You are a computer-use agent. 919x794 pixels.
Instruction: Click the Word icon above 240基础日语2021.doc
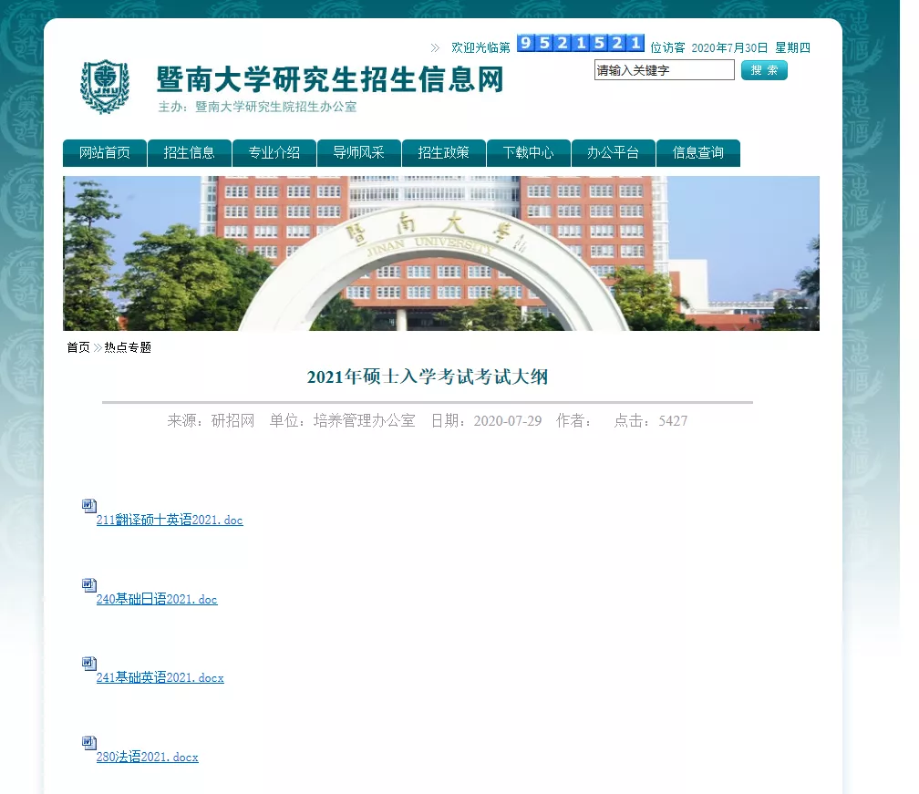click(88, 583)
